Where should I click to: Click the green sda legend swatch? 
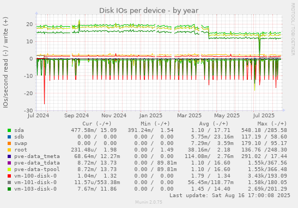pyautogui.click(x=9, y=130)
